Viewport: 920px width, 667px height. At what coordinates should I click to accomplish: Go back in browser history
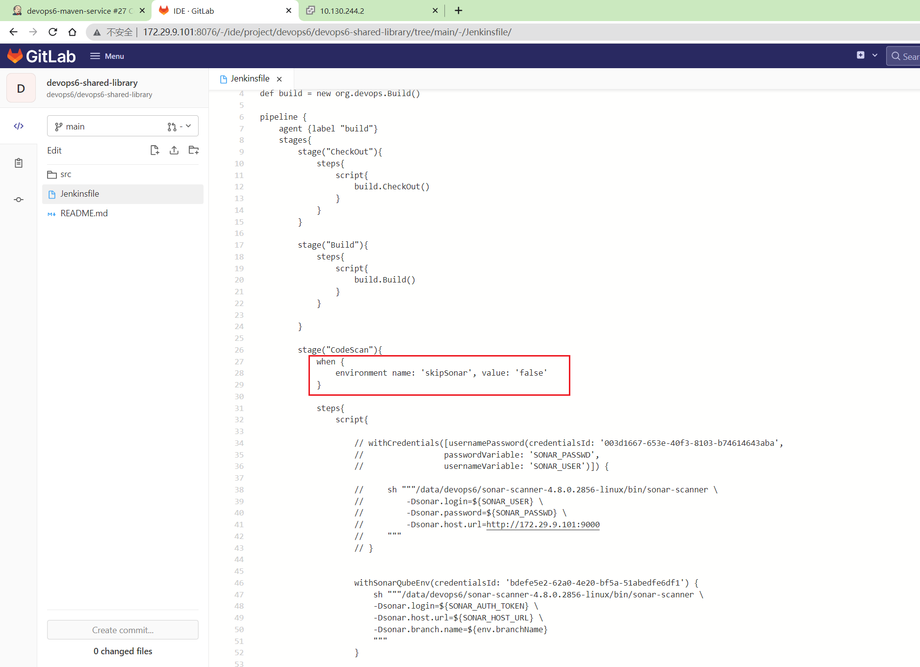tap(13, 32)
